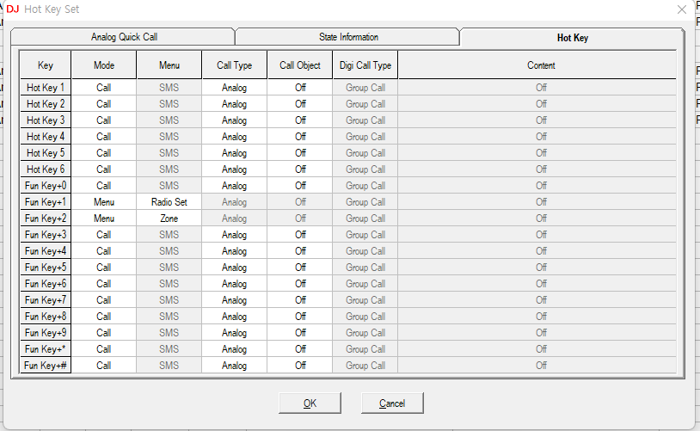The height and width of the screenshot is (431, 700).
Task: Click the Group Call cell for Fun Key+1
Action: click(x=365, y=202)
